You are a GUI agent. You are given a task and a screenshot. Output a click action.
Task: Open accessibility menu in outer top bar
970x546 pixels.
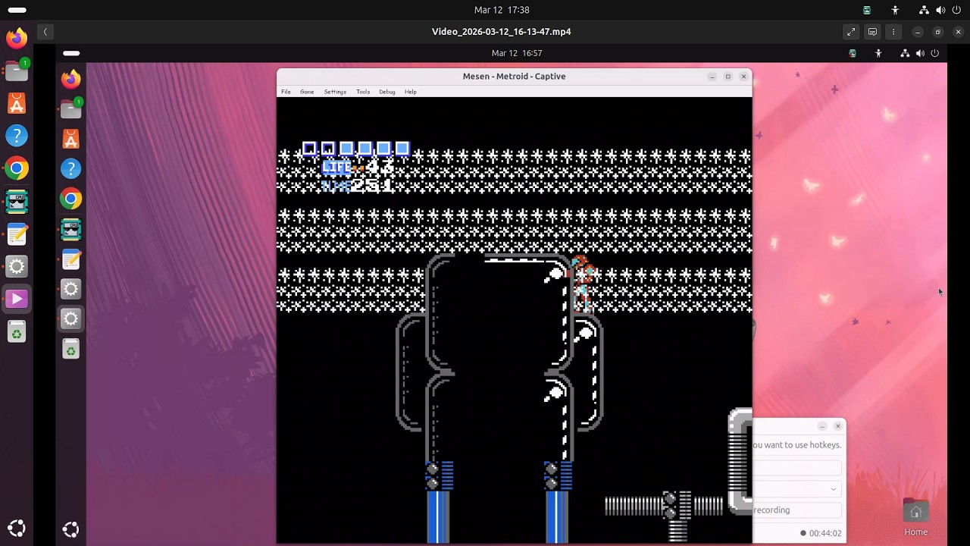tap(895, 10)
